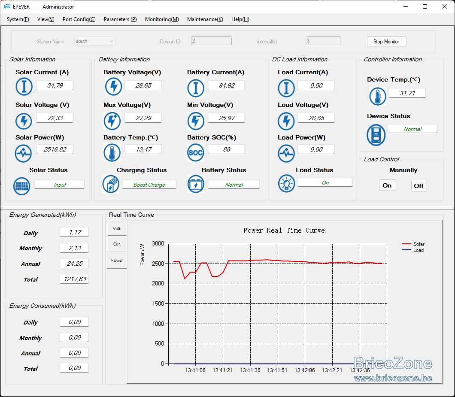
Task: Click the light bulb Load Status icon
Action: click(x=286, y=183)
